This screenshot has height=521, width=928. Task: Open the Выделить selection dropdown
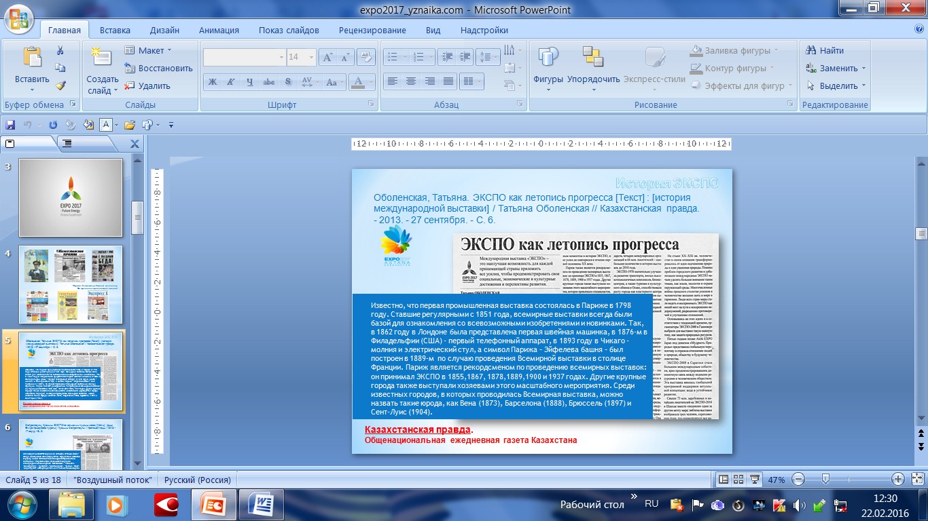pyautogui.click(x=837, y=85)
